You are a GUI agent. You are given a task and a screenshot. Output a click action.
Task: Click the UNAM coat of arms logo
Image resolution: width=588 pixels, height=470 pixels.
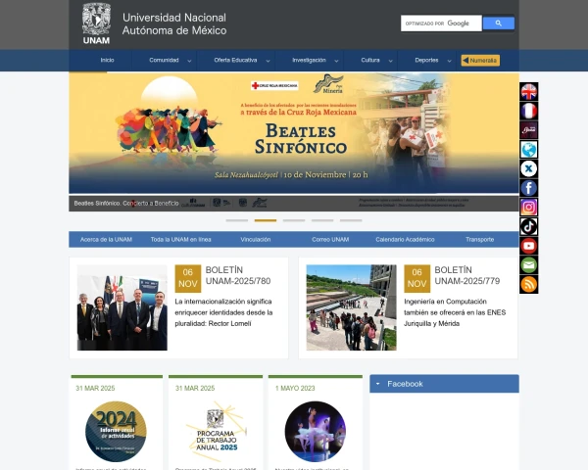[x=96, y=23]
